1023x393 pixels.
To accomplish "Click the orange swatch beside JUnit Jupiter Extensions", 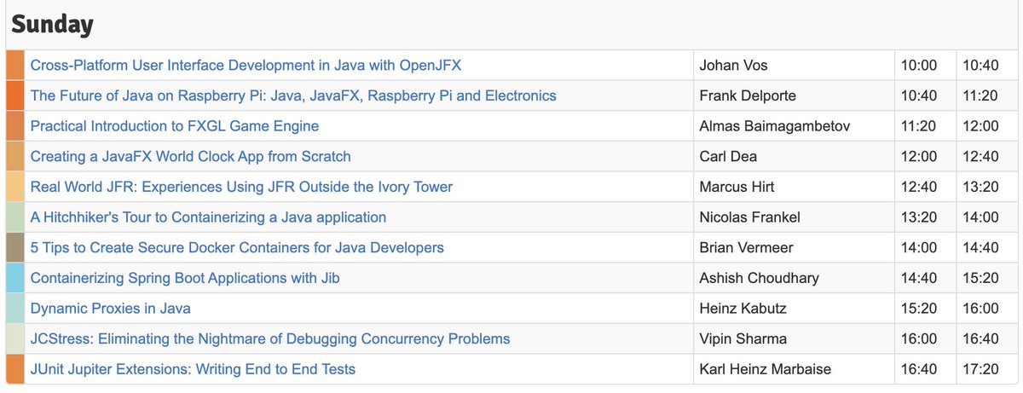I will tap(15, 369).
